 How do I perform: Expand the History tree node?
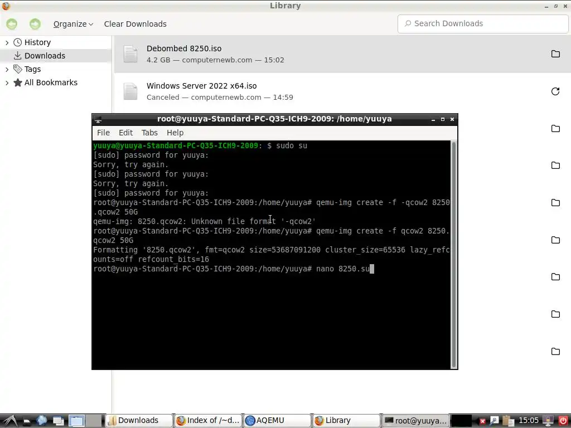pyautogui.click(x=7, y=42)
